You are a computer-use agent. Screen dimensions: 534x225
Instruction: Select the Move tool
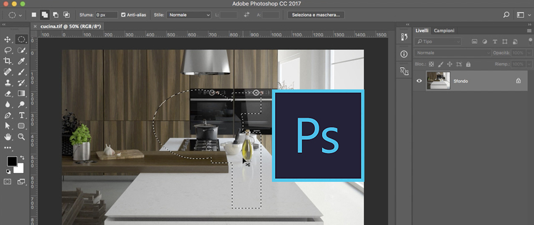pos(7,39)
